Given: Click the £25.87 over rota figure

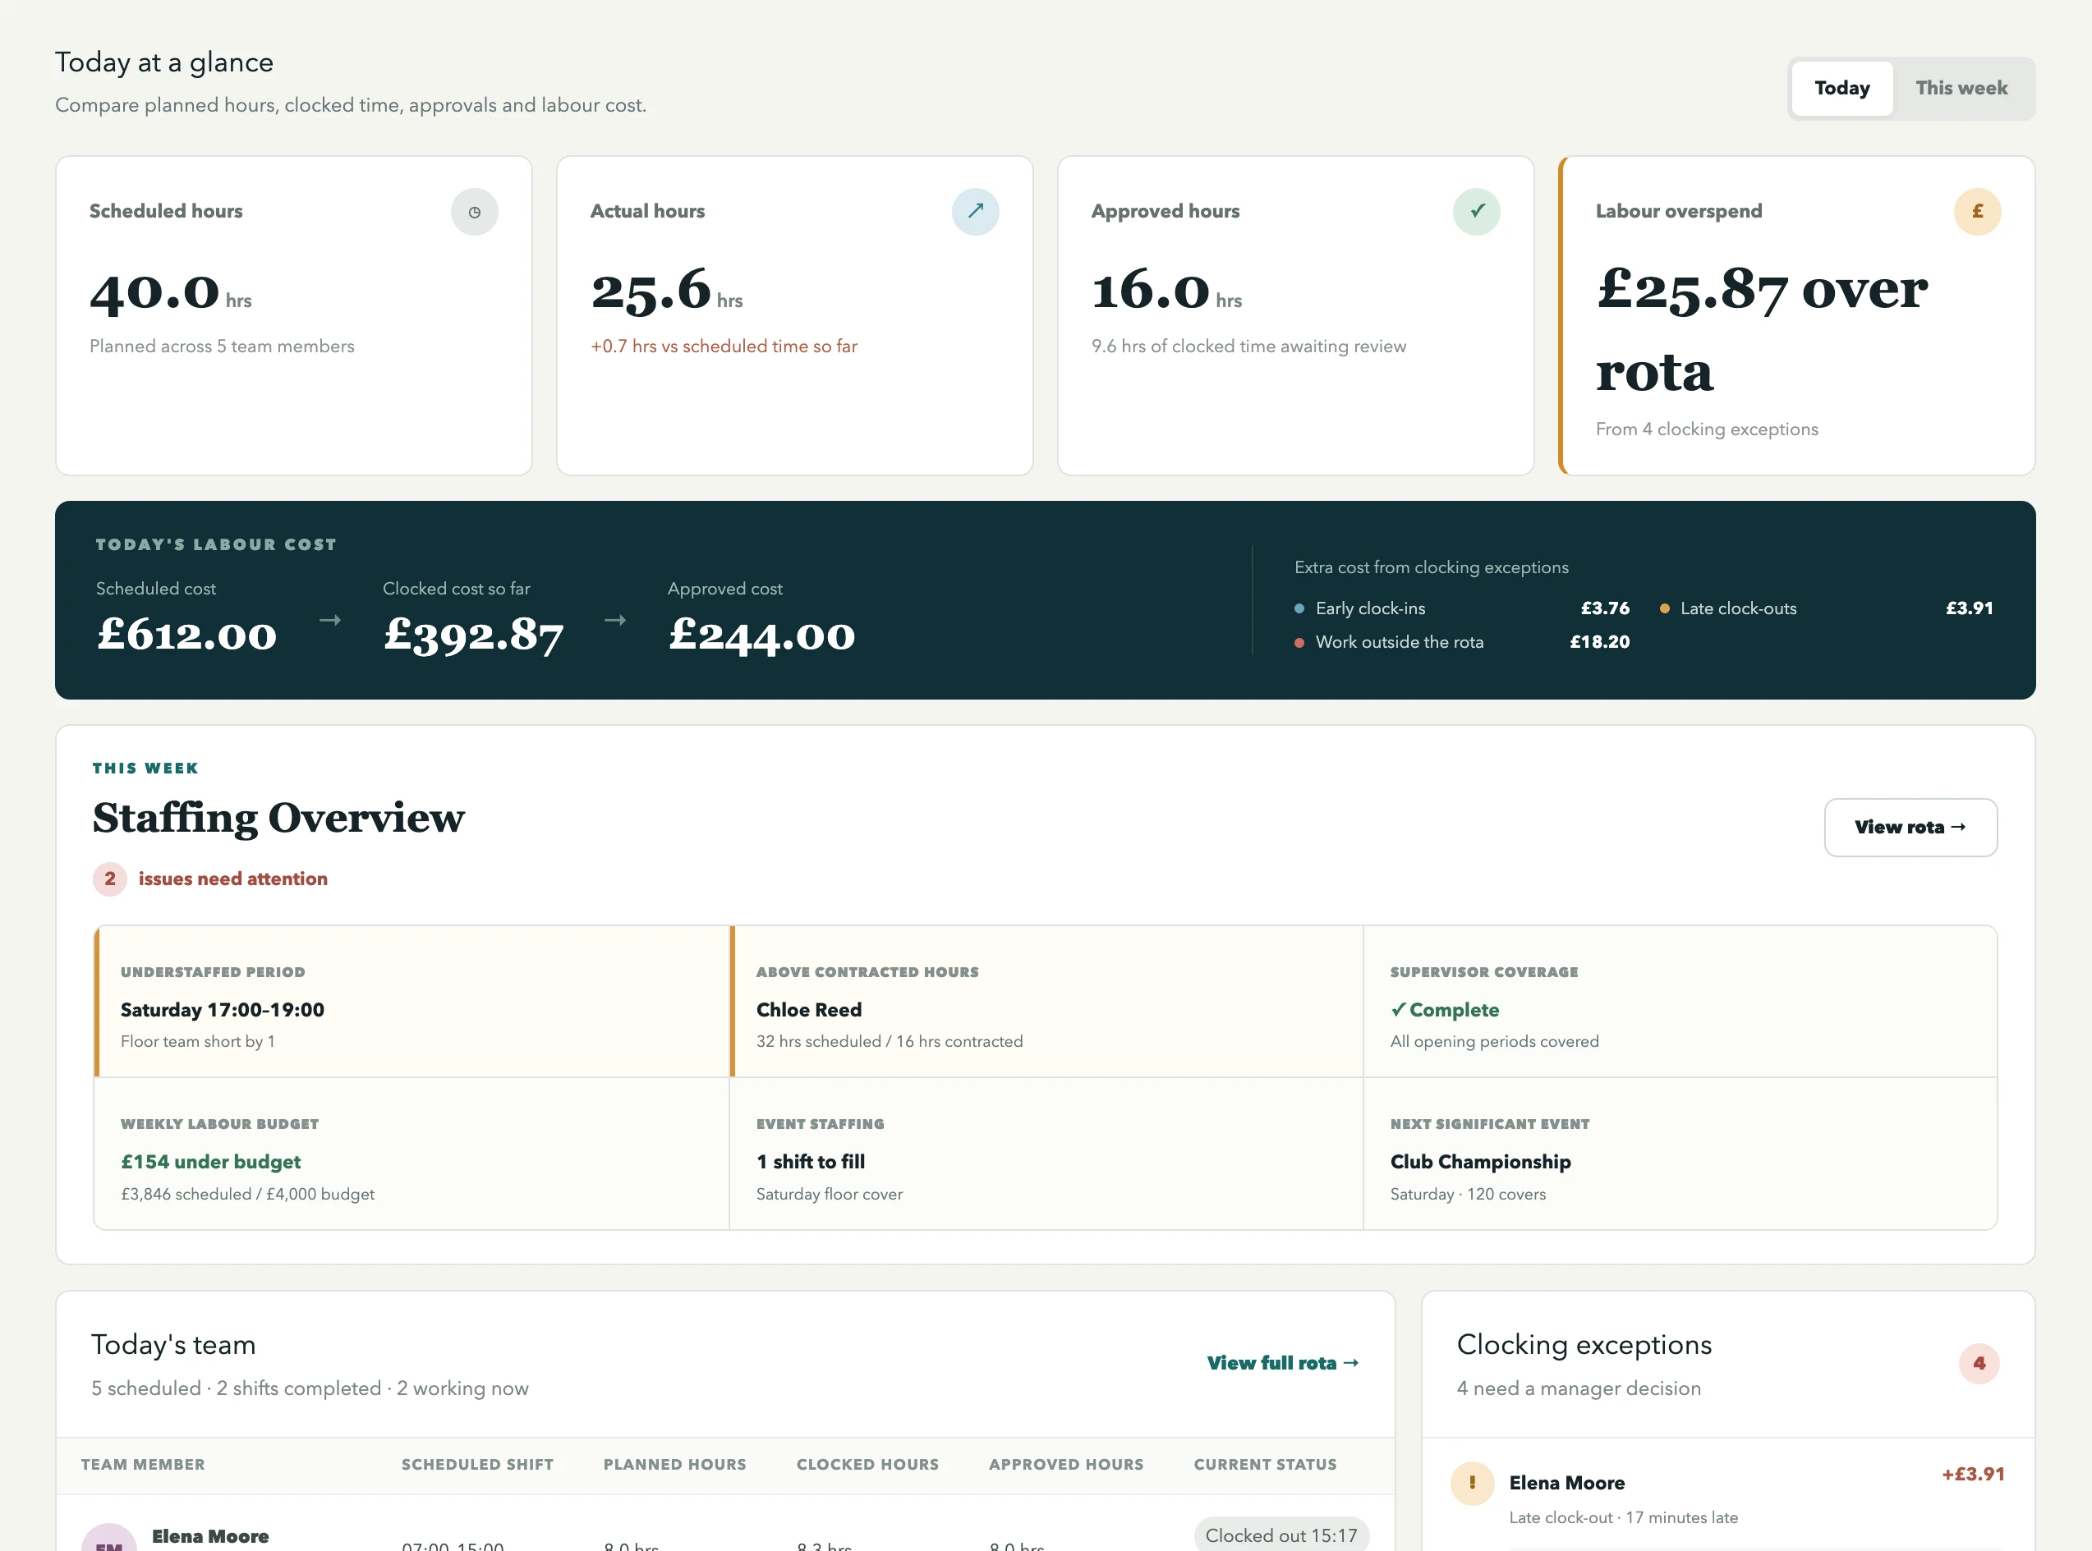Looking at the screenshot, I should click(x=1763, y=328).
